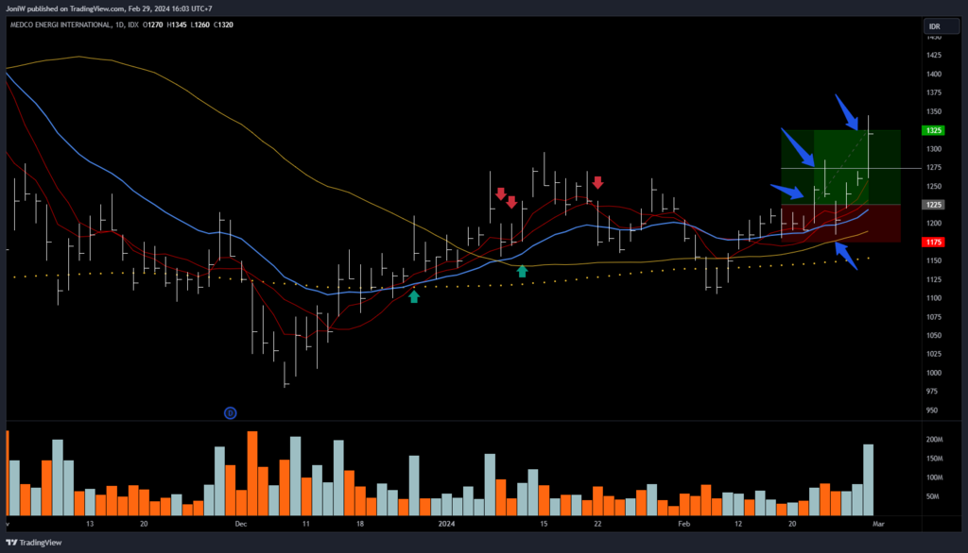Select the blue arrow pointing up below the red zone

pos(847,256)
